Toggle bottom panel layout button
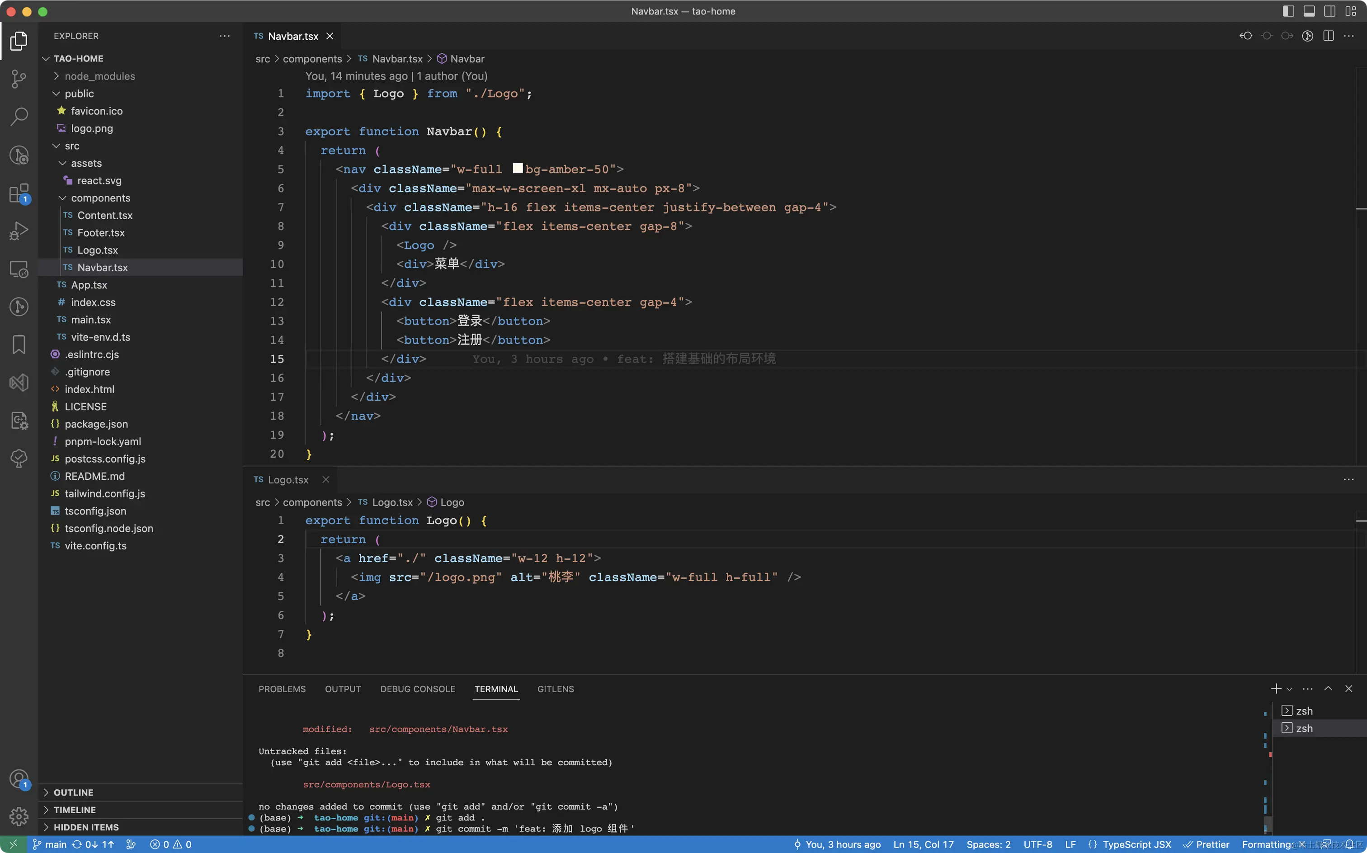 tap(1310, 11)
